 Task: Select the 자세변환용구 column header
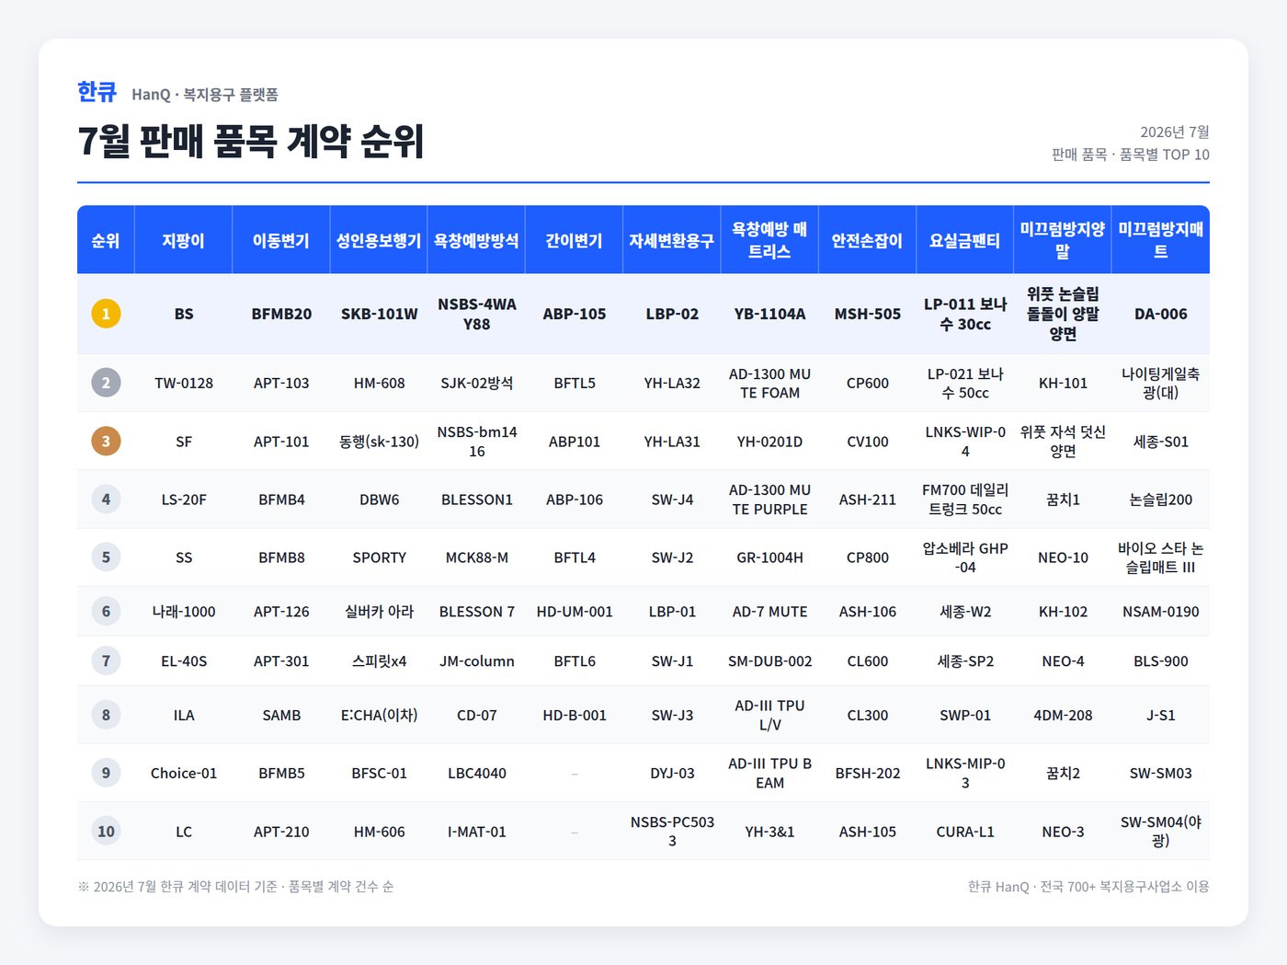tap(672, 240)
